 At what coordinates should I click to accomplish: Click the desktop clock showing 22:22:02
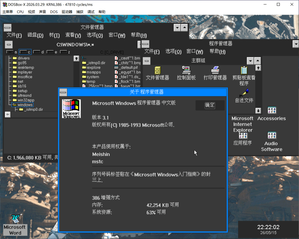(268, 229)
